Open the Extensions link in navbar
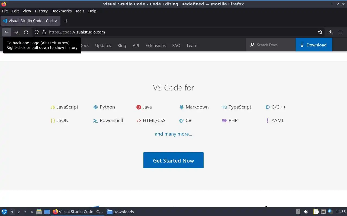This screenshot has height=216, width=347. coord(156,46)
